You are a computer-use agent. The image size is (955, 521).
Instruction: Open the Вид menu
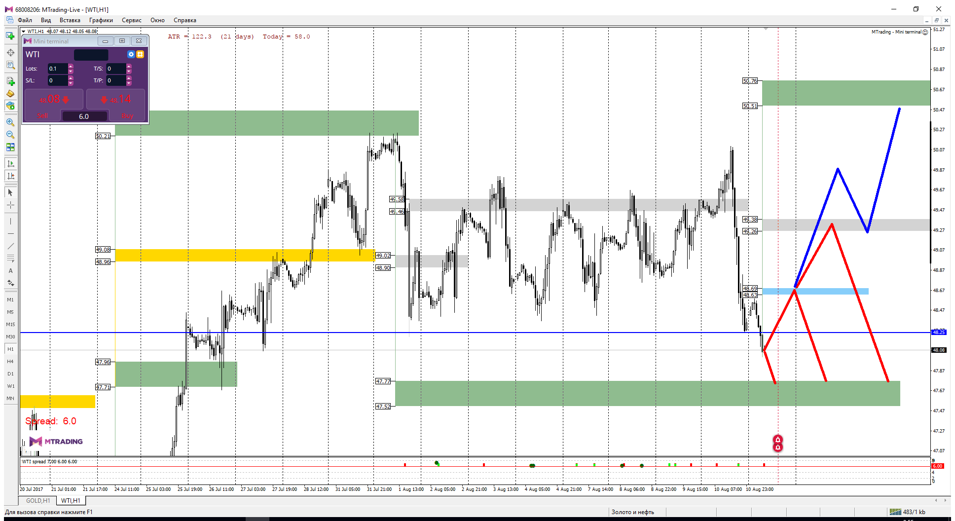coord(46,20)
